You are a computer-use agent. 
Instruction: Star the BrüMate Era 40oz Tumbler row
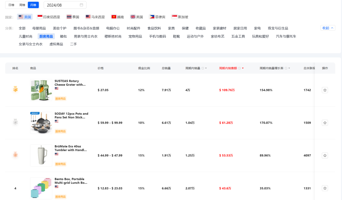[x=325, y=155]
